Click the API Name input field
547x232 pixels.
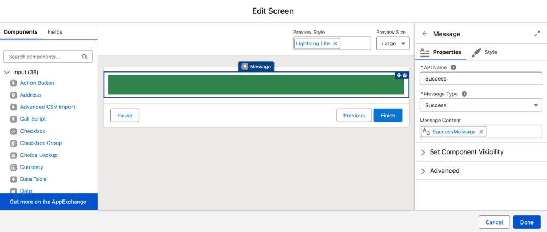(481, 79)
